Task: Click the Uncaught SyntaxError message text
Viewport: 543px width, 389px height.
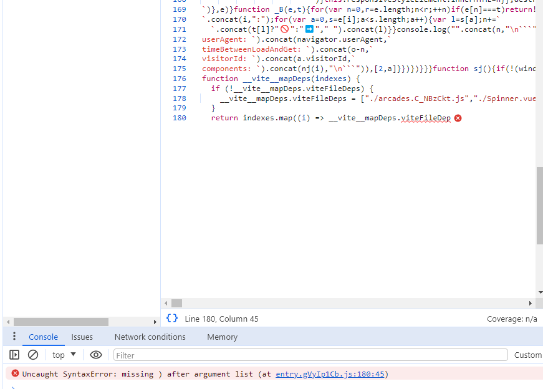Action: pos(205,374)
